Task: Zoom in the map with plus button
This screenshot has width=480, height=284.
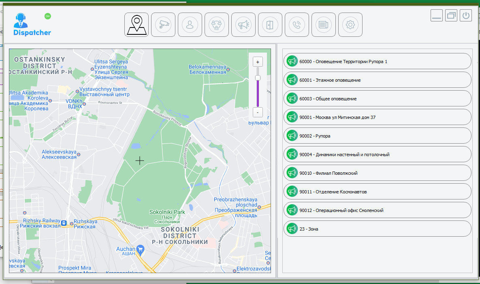Action: point(258,62)
